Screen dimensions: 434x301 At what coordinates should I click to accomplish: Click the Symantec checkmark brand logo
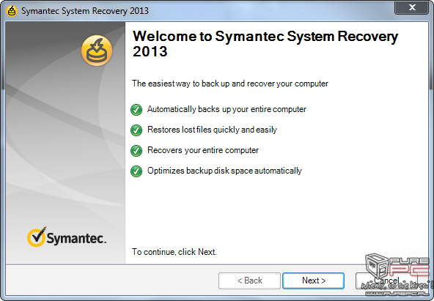(67, 237)
